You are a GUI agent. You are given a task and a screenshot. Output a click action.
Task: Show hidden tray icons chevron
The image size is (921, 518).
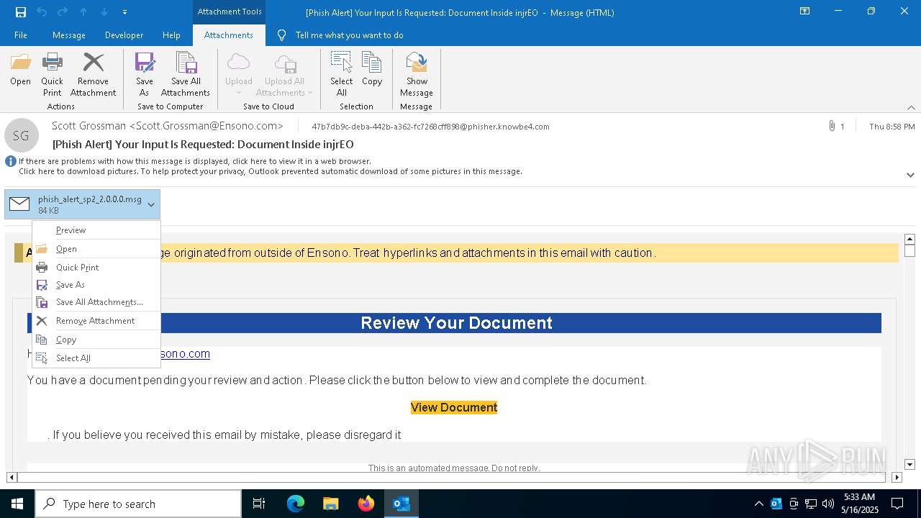tap(758, 504)
